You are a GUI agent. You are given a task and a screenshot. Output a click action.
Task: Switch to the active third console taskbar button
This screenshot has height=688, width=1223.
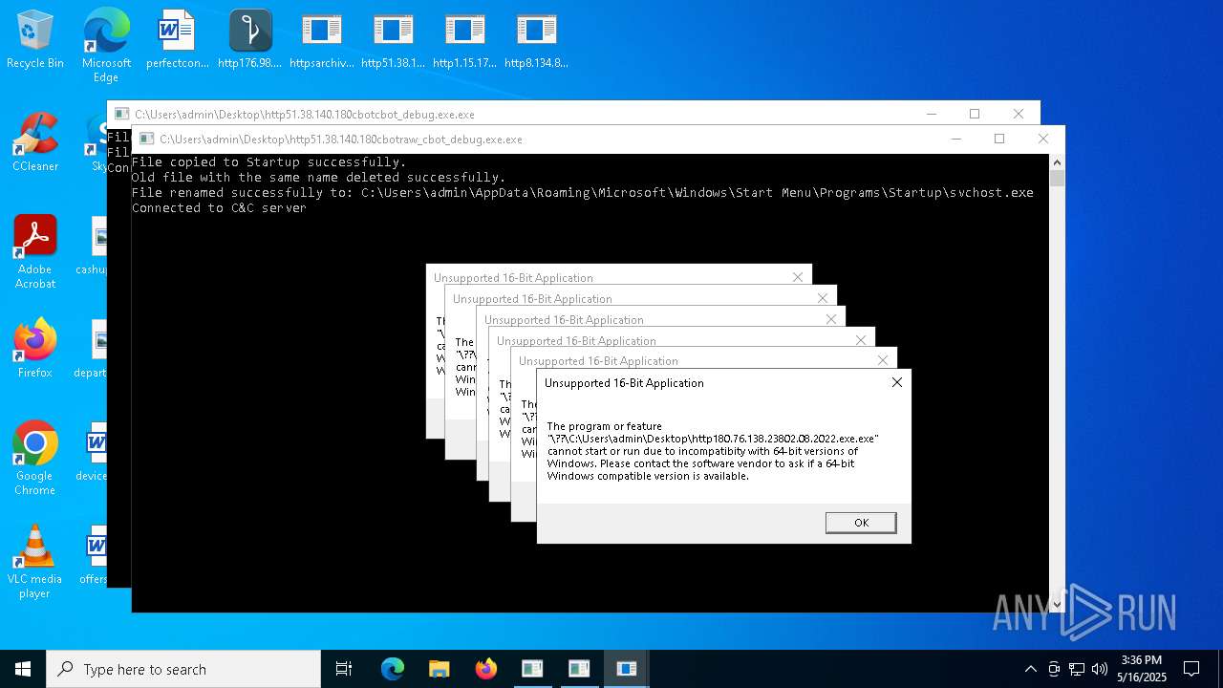[626, 669]
